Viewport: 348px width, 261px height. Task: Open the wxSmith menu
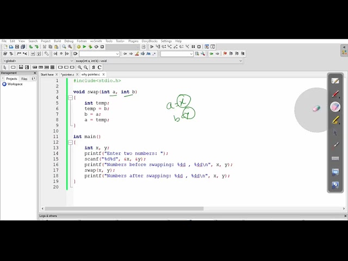click(x=96, y=41)
